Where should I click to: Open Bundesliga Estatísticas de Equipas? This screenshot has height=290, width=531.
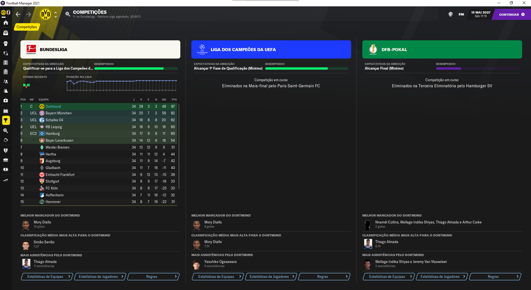tap(47, 277)
